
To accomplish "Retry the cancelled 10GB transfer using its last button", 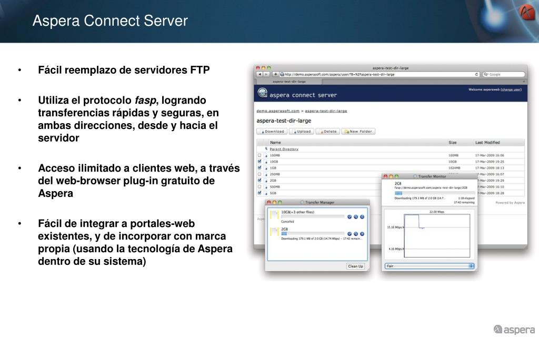I will [x=362, y=217].
